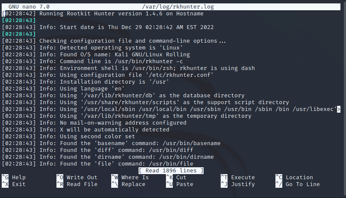Select the ^O Write Out shortcut

(x=77, y=178)
